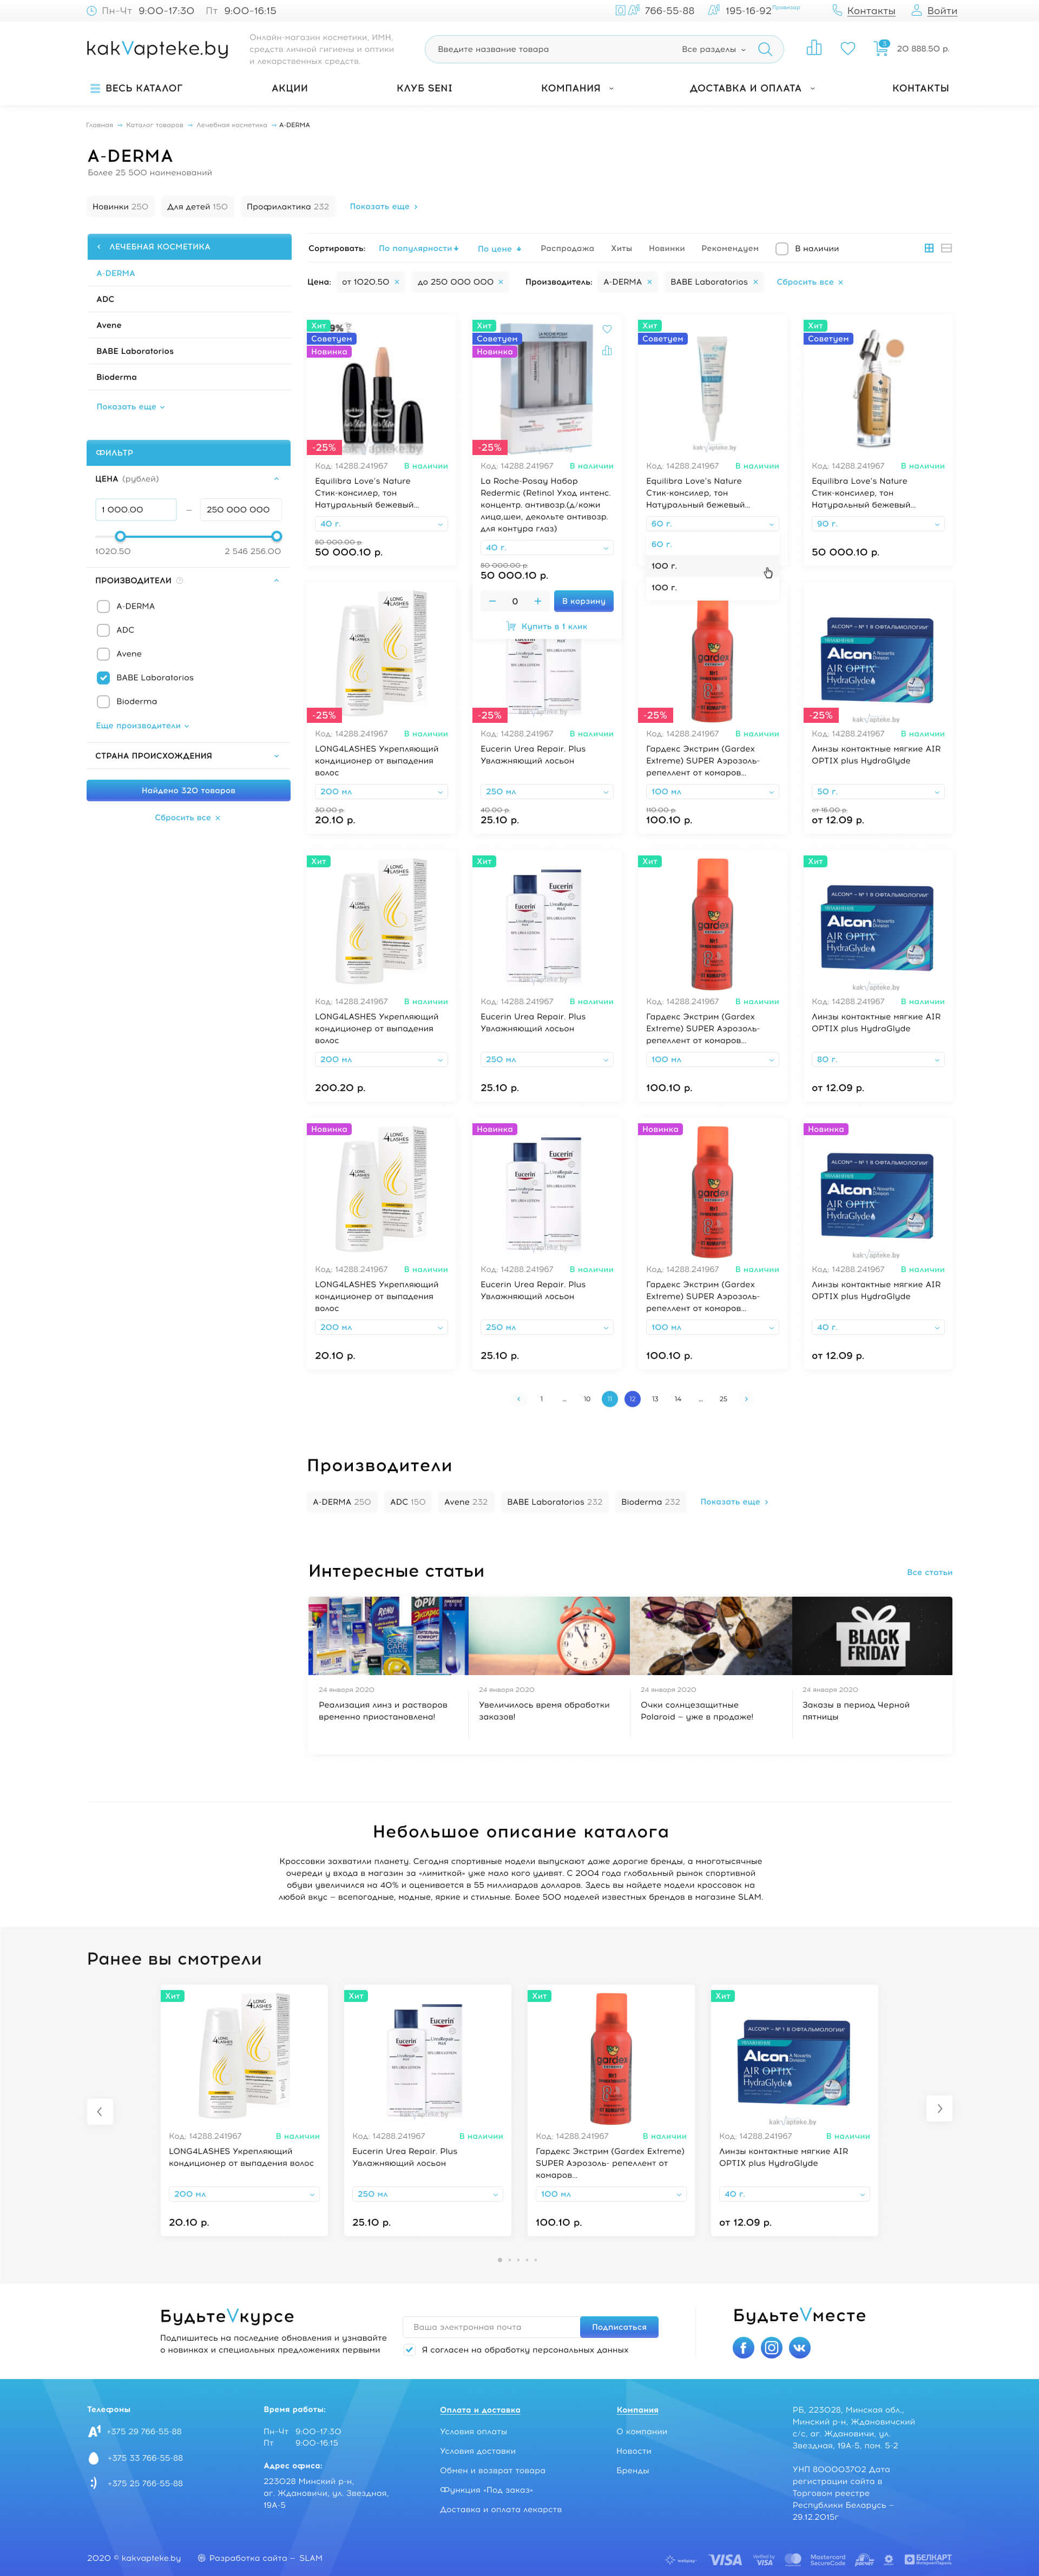Open the 'Клуб SENI' menu item
The image size is (1039, 2576).
(x=424, y=88)
